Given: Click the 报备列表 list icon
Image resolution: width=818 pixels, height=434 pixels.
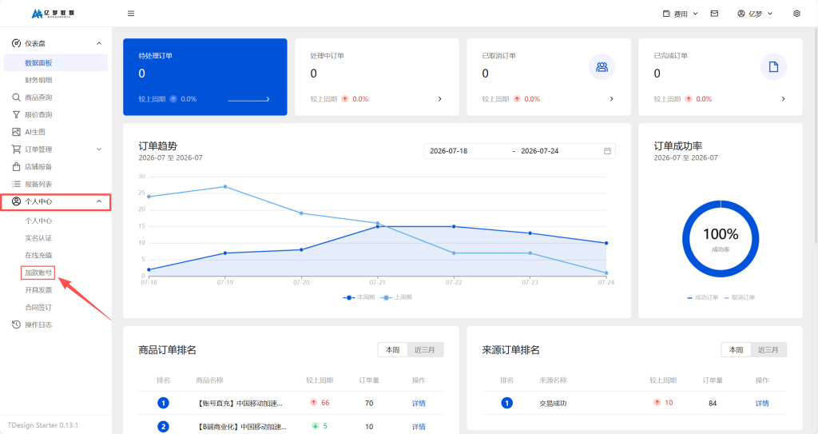Looking at the screenshot, I should click(x=16, y=184).
